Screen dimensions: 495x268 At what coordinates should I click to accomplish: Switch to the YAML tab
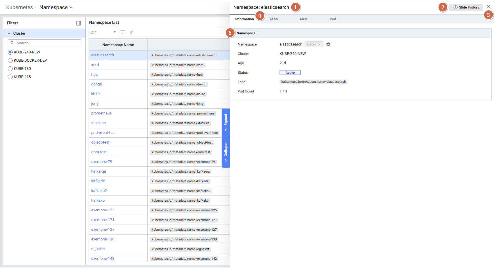point(274,19)
